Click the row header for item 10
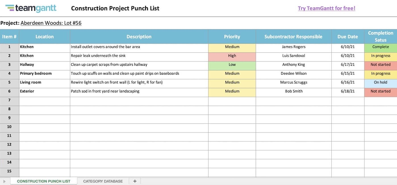 pos(9,127)
